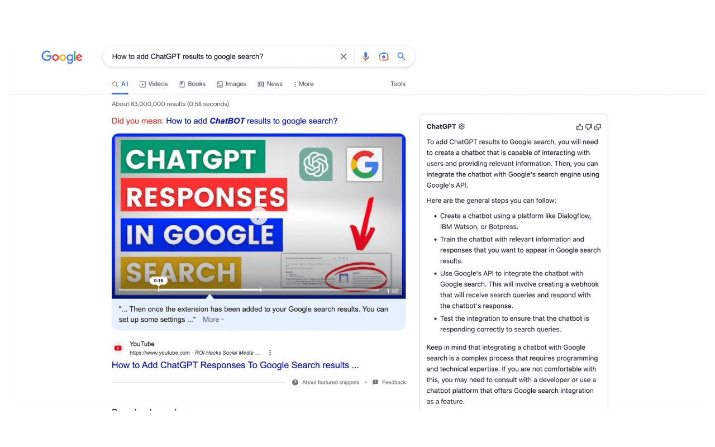This screenshot has height=447, width=715.
Task: Send Feedback on featured snippet
Action: (389, 382)
